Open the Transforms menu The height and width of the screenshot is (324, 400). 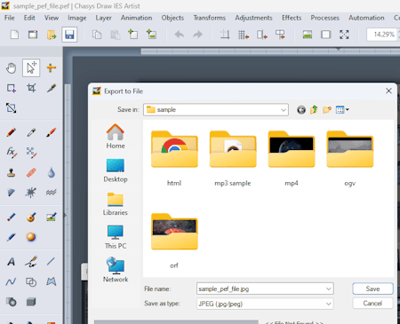tap(210, 18)
